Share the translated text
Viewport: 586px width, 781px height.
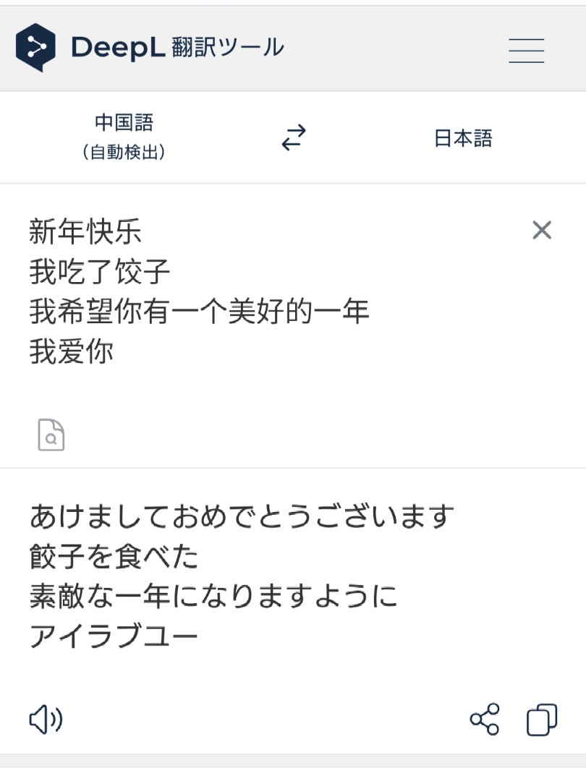point(484,720)
